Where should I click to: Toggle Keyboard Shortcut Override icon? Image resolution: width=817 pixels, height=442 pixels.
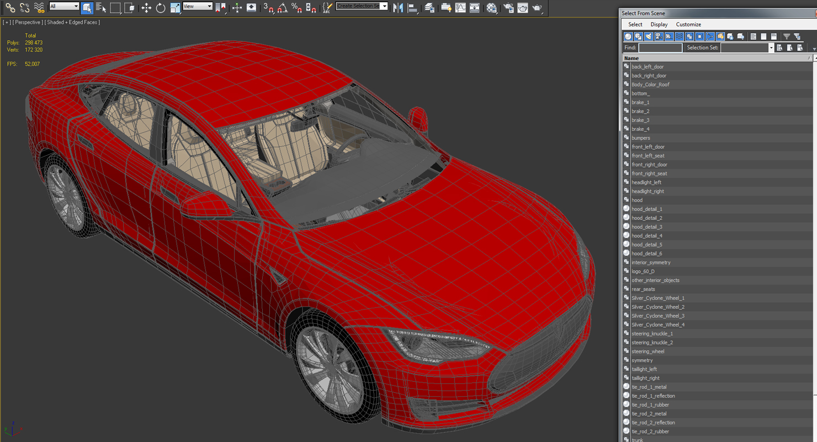coord(251,8)
